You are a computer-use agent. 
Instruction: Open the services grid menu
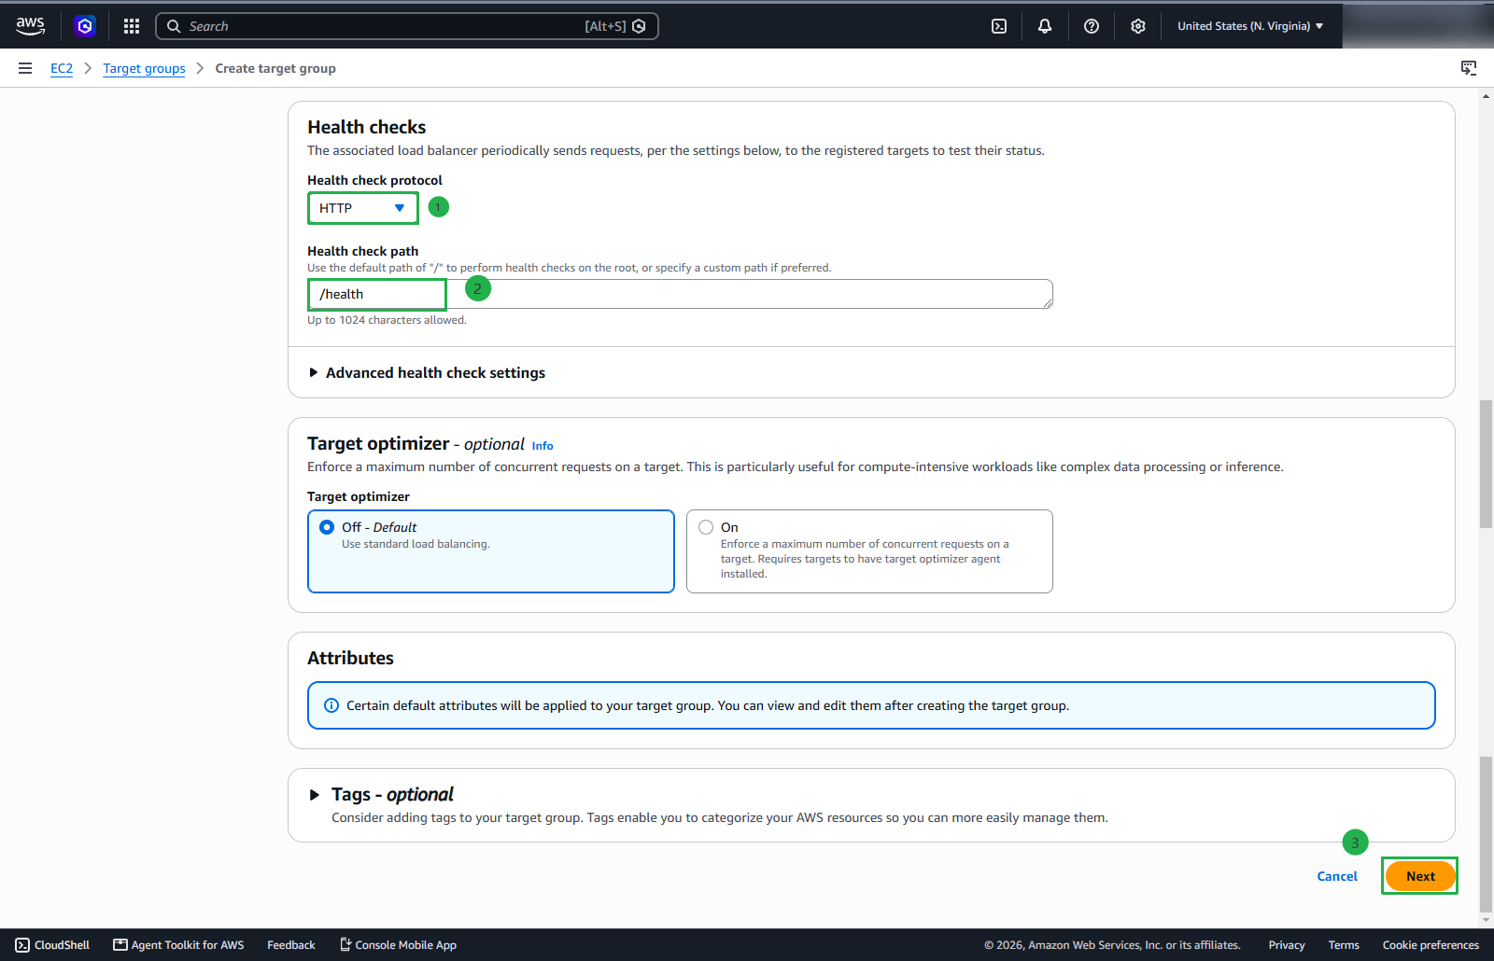pyautogui.click(x=132, y=26)
